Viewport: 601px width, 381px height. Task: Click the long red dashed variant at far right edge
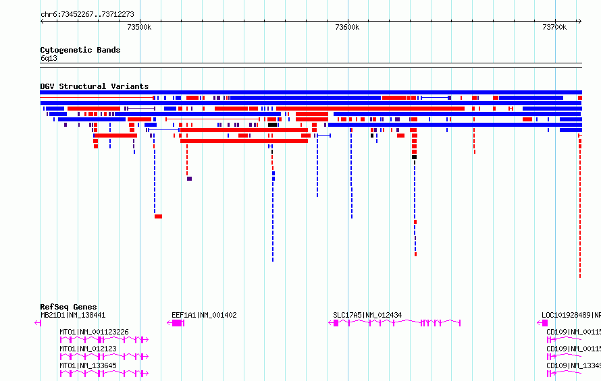(580, 207)
